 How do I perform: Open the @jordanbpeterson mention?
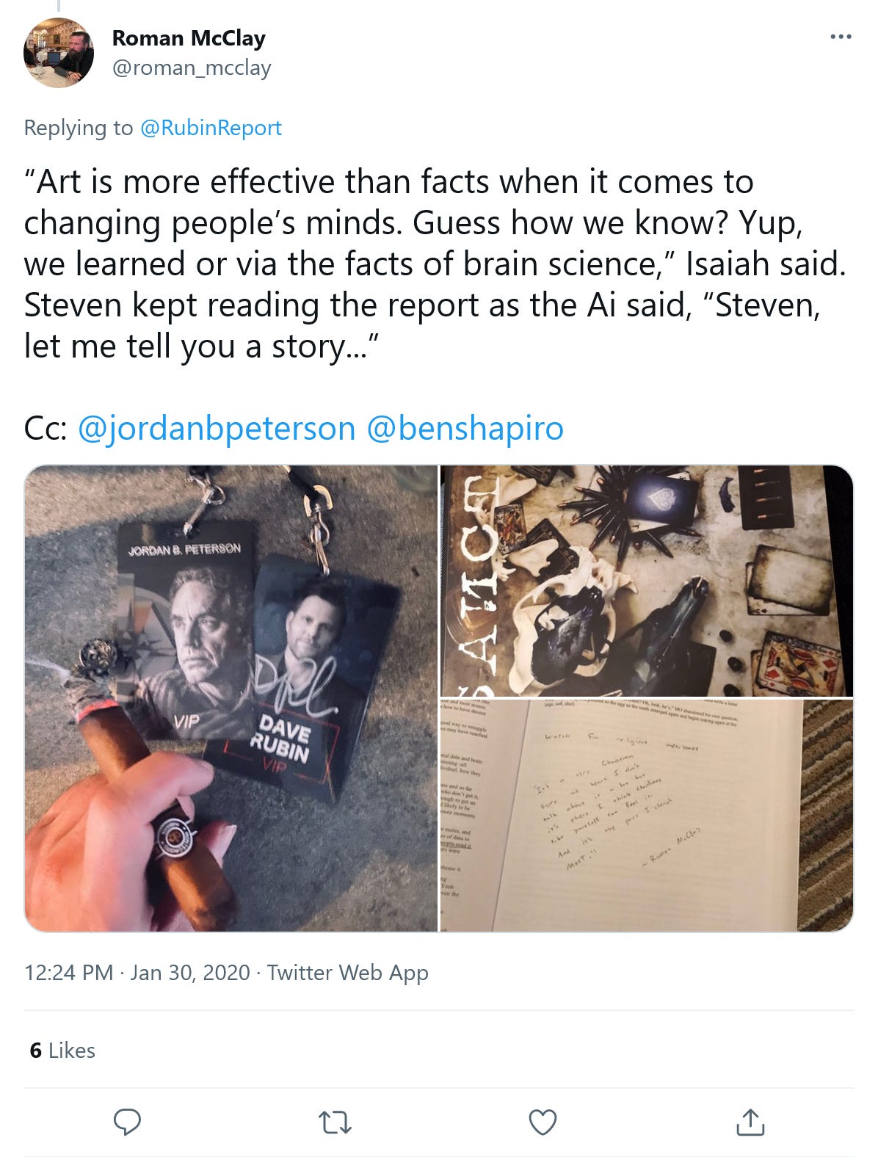pyautogui.click(x=216, y=428)
